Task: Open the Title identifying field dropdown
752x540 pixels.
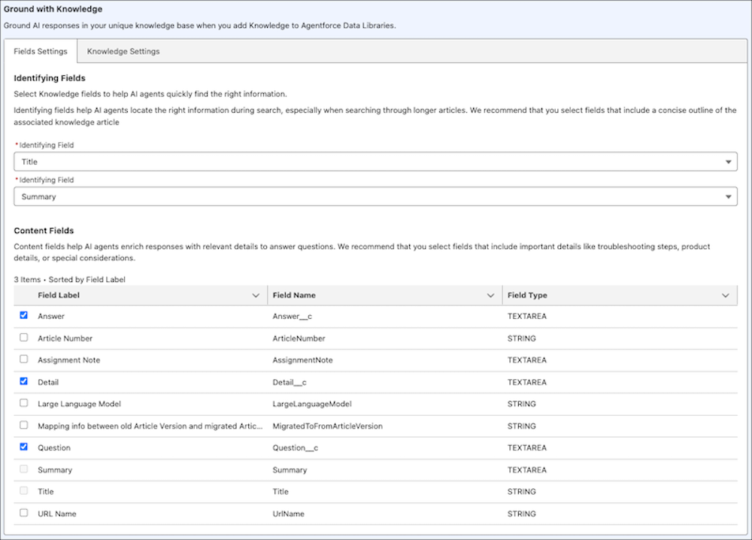Action: pos(375,162)
